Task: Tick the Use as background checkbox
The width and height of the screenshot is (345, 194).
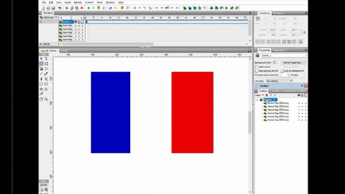Action: coord(282,71)
